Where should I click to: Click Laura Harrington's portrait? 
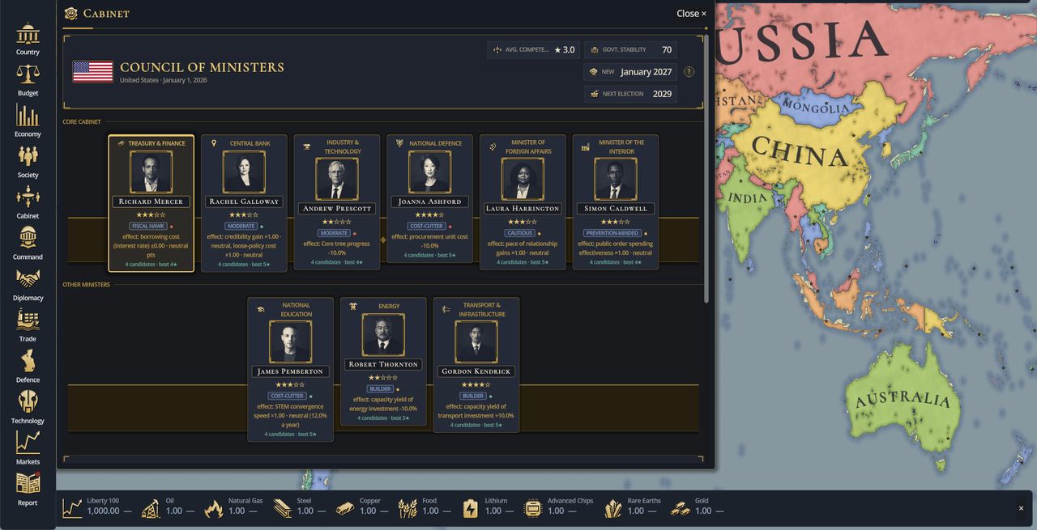[x=523, y=179]
